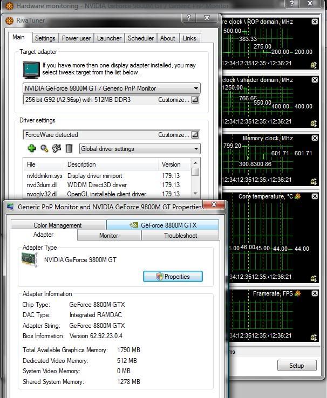Viewport: 327px width, 398px height.
Task: Click the display Properties dialog title icon
Action: 10,207
